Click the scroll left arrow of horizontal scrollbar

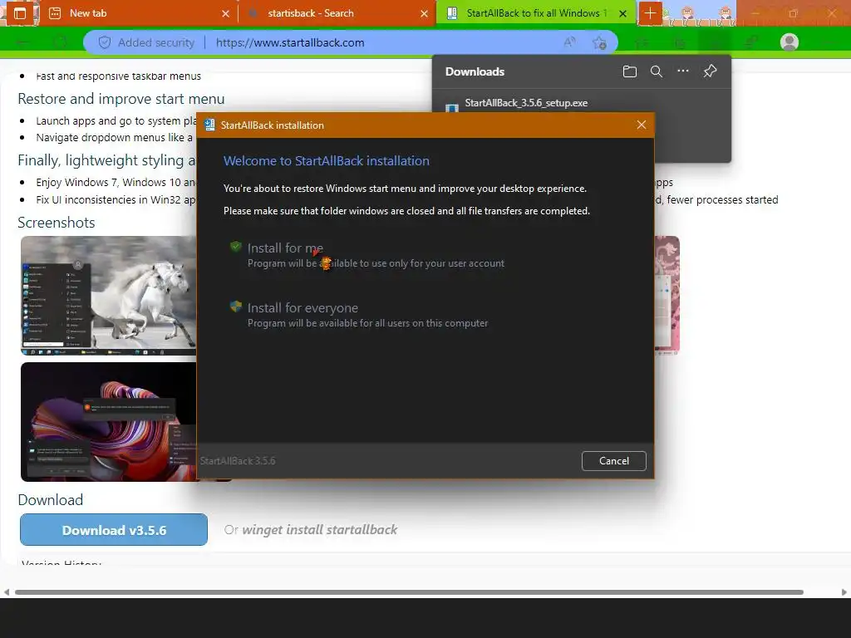point(6,591)
